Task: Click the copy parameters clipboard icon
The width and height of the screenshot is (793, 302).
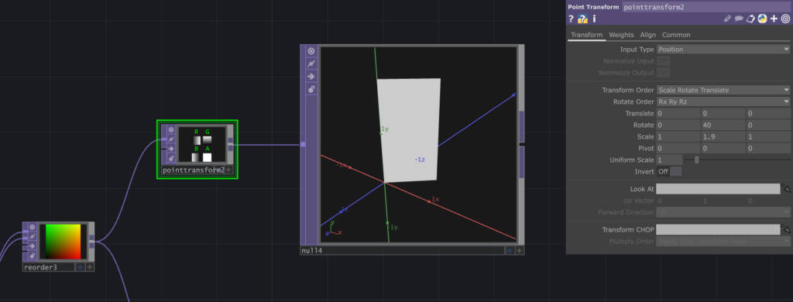Action: pyautogui.click(x=750, y=19)
